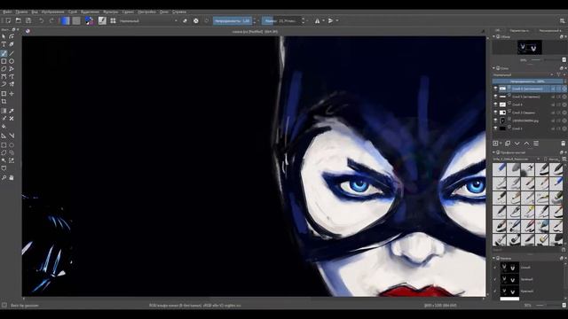Open the brush preset tag dropdown
The height and width of the screenshot is (319, 568).
(x=517, y=159)
